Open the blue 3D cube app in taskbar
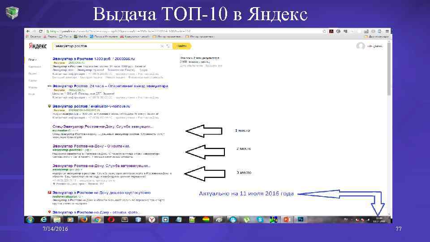The image size is (430, 242). point(138,220)
